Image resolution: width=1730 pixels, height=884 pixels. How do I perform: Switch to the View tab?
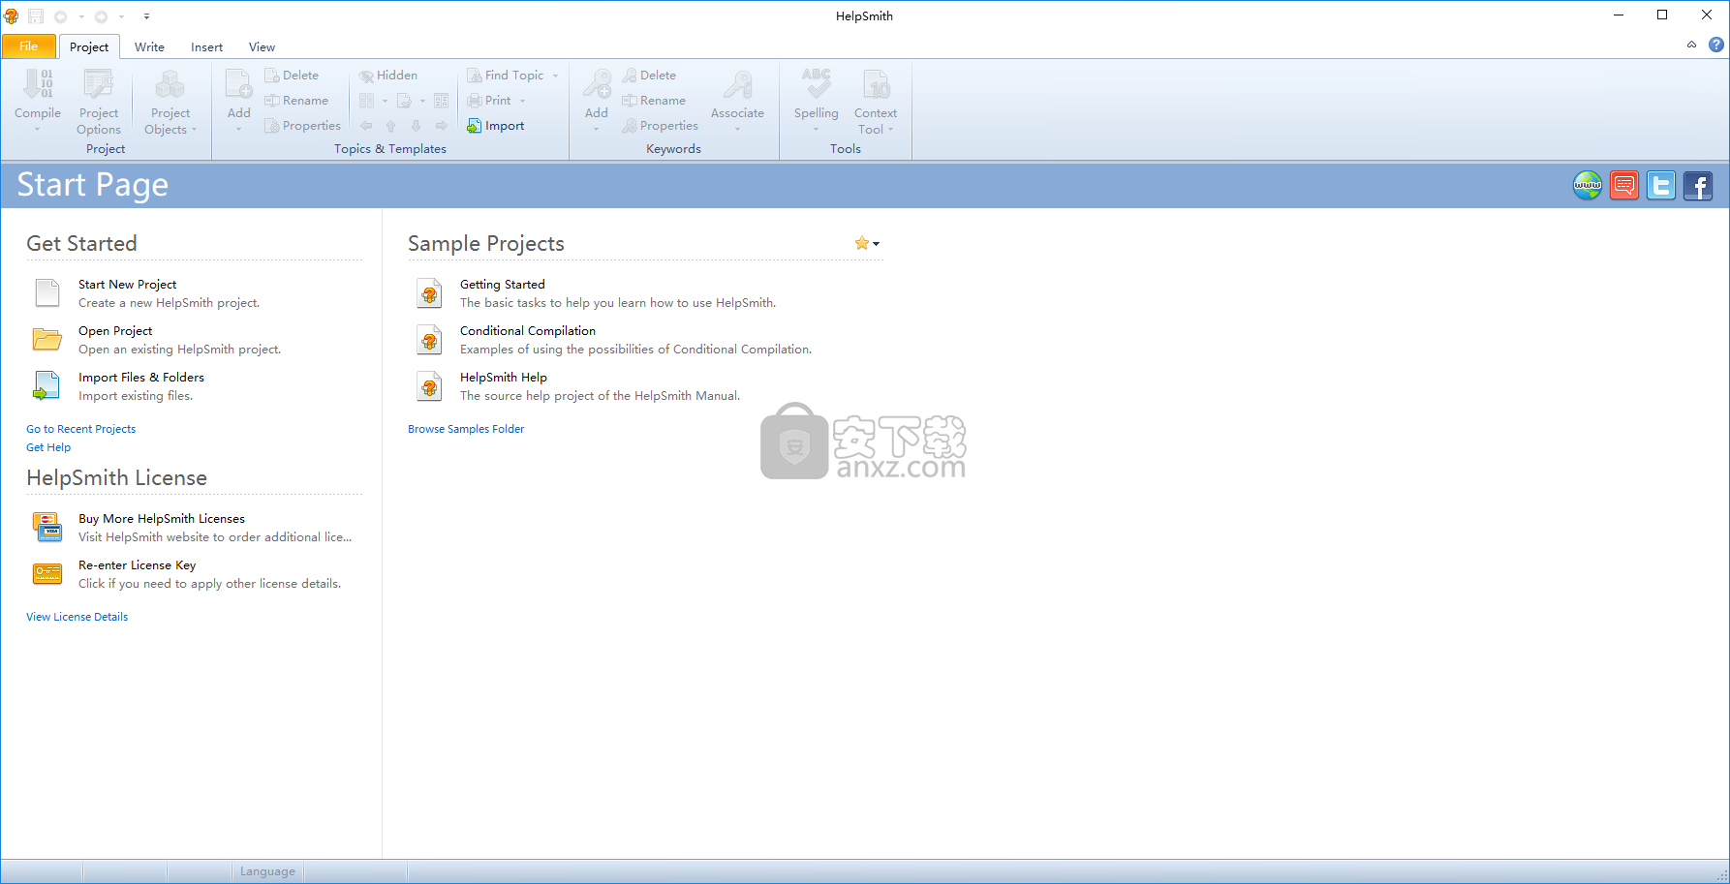coord(262,46)
